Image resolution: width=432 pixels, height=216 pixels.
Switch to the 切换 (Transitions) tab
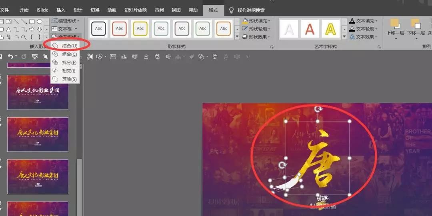coord(95,10)
